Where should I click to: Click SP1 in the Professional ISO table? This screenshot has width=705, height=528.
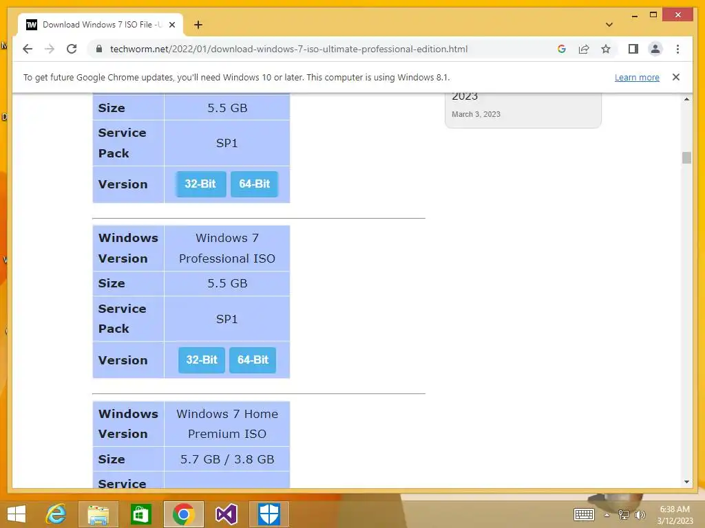[227, 319]
